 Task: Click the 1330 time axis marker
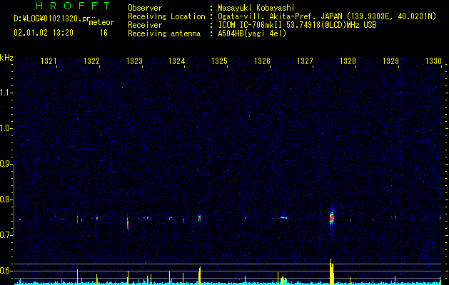433,61
